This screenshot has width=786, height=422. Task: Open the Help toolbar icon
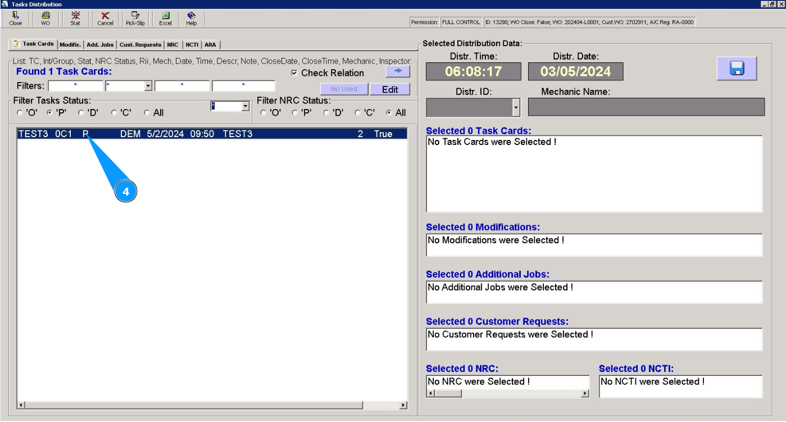[192, 19]
